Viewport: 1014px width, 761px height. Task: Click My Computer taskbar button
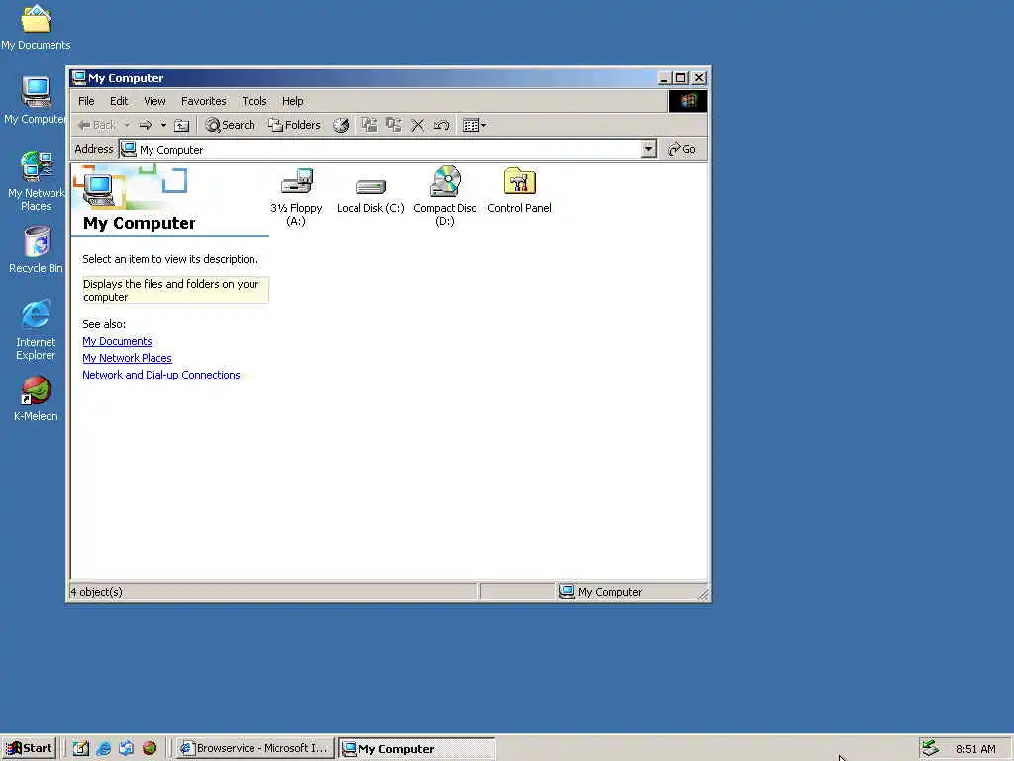pos(417,749)
